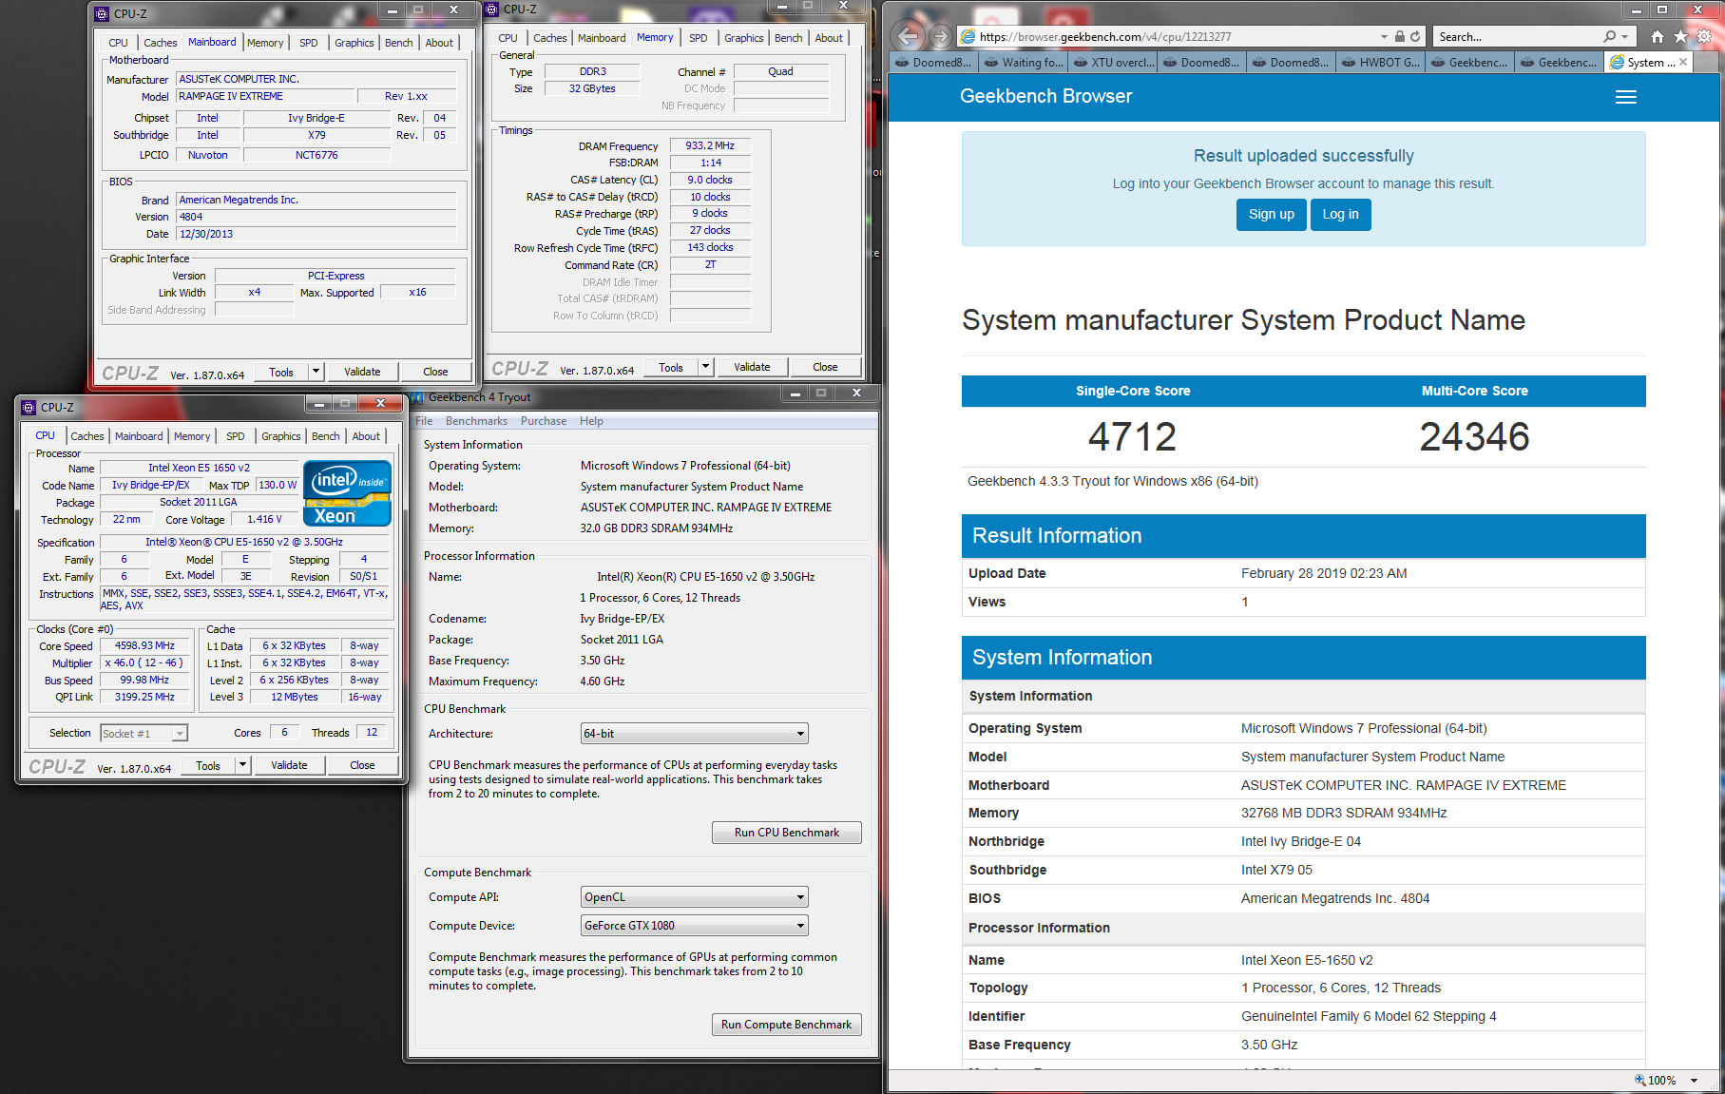Switch to the HWBOT G... browser tab
1725x1094 pixels.
(1381, 62)
